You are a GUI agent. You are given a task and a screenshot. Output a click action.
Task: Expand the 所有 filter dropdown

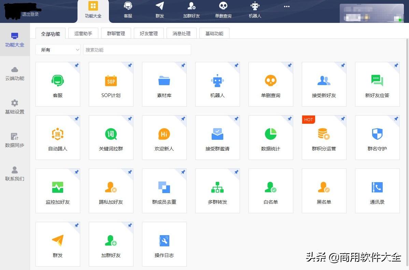point(58,50)
